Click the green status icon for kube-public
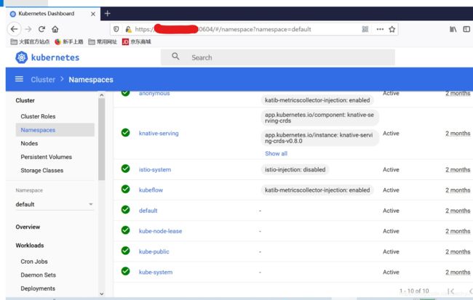 [125, 251]
